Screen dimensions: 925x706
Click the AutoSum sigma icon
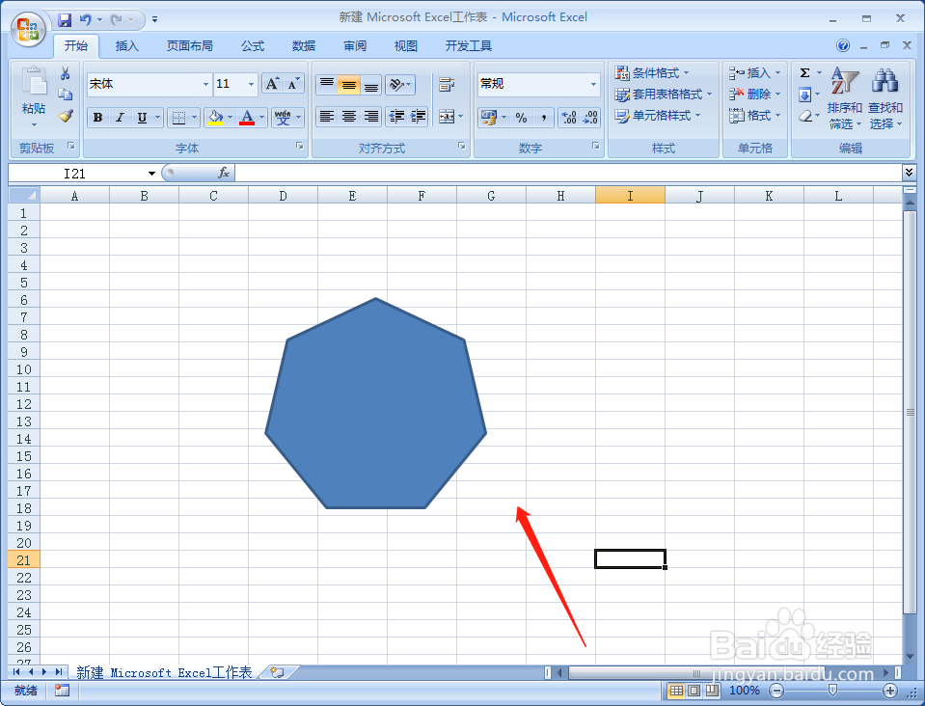click(804, 72)
